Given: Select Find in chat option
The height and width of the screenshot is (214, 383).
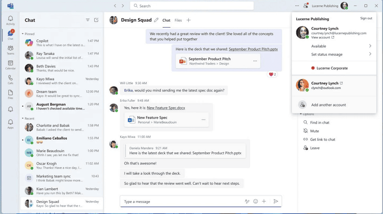Looking at the screenshot, I should [x=316, y=123].
